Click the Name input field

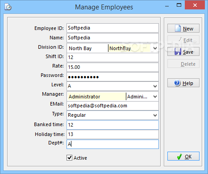coord(112,38)
